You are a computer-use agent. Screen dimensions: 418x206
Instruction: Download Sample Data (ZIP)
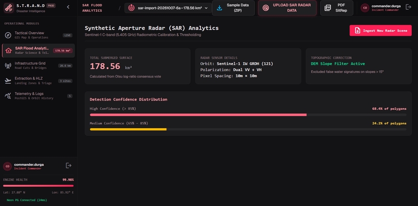pyautogui.click(x=233, y=8)
